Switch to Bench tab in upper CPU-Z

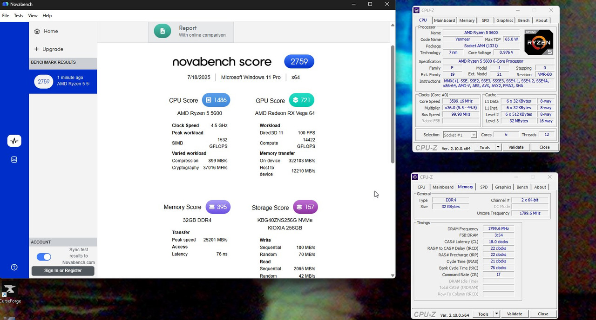click(x=524, y=20)
